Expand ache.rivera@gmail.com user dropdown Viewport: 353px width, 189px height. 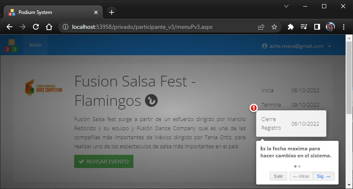[x=297, y=46]
